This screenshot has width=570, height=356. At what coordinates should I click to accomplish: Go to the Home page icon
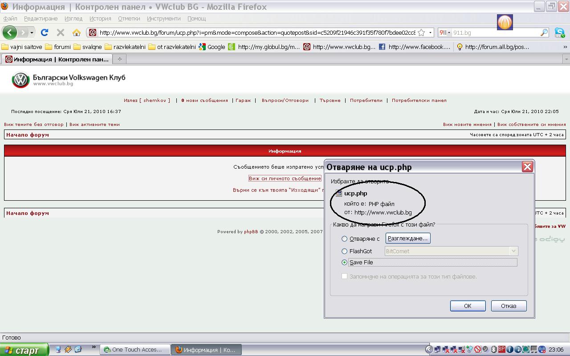pos(77,32)
